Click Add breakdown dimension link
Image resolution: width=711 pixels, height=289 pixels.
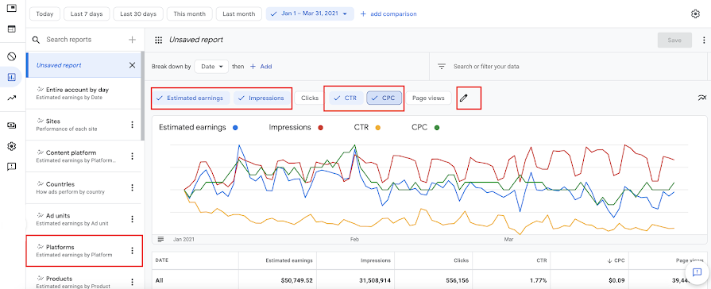pyautogui.click(x=261, y=67)
